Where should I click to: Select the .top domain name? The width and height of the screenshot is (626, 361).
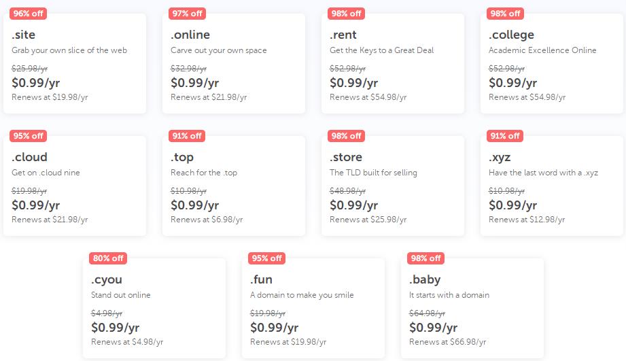tap(182, 157)
